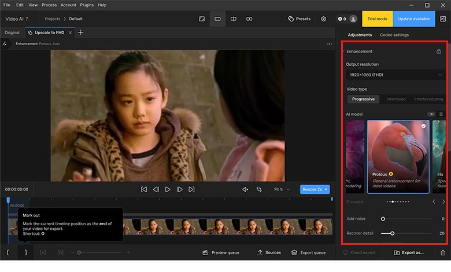Screen dimensions: 451x272
Task: Switch to the Codec settings tab
Action: 394,35
